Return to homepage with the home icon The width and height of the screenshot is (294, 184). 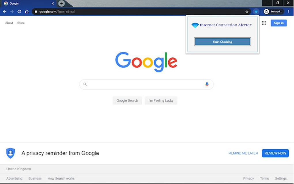(x=26, y=12)
